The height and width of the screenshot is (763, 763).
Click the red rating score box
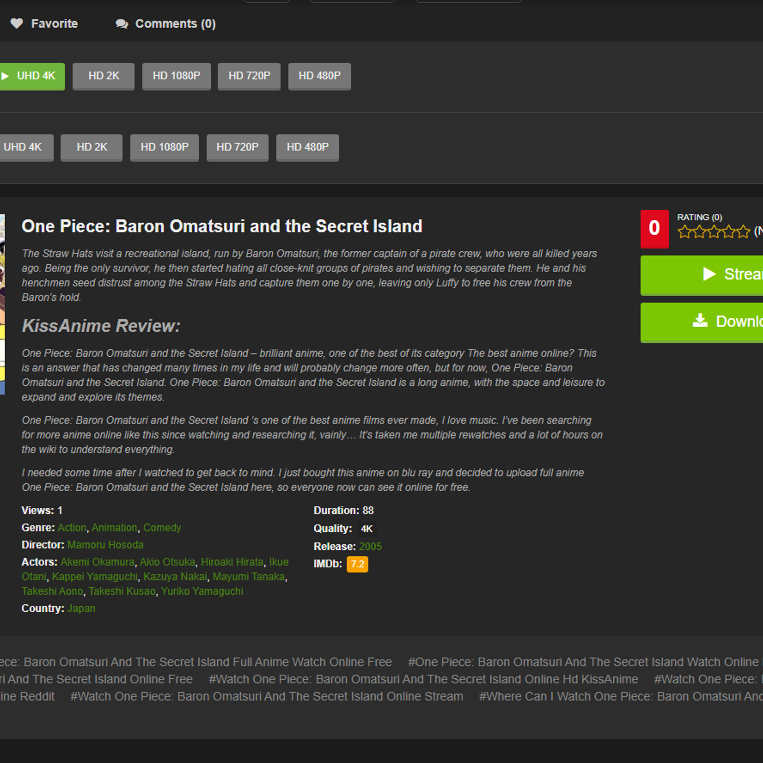pyautogui.click(x=654, y=229)
